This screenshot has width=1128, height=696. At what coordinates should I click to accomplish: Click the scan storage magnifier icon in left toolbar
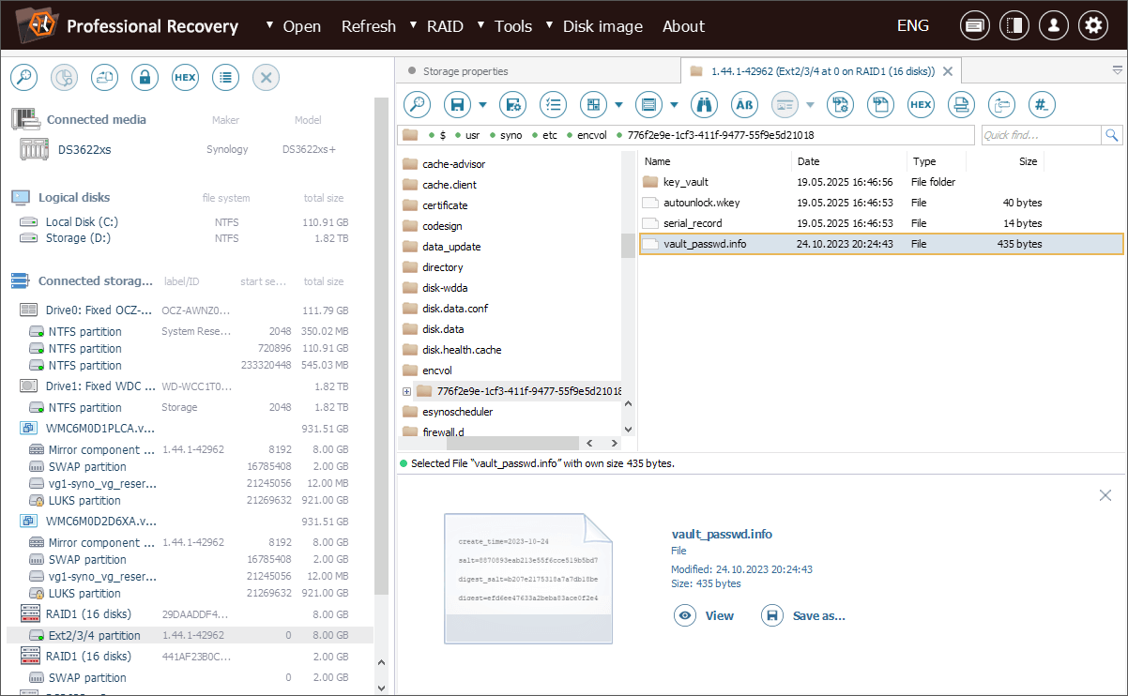click(23, 78)
